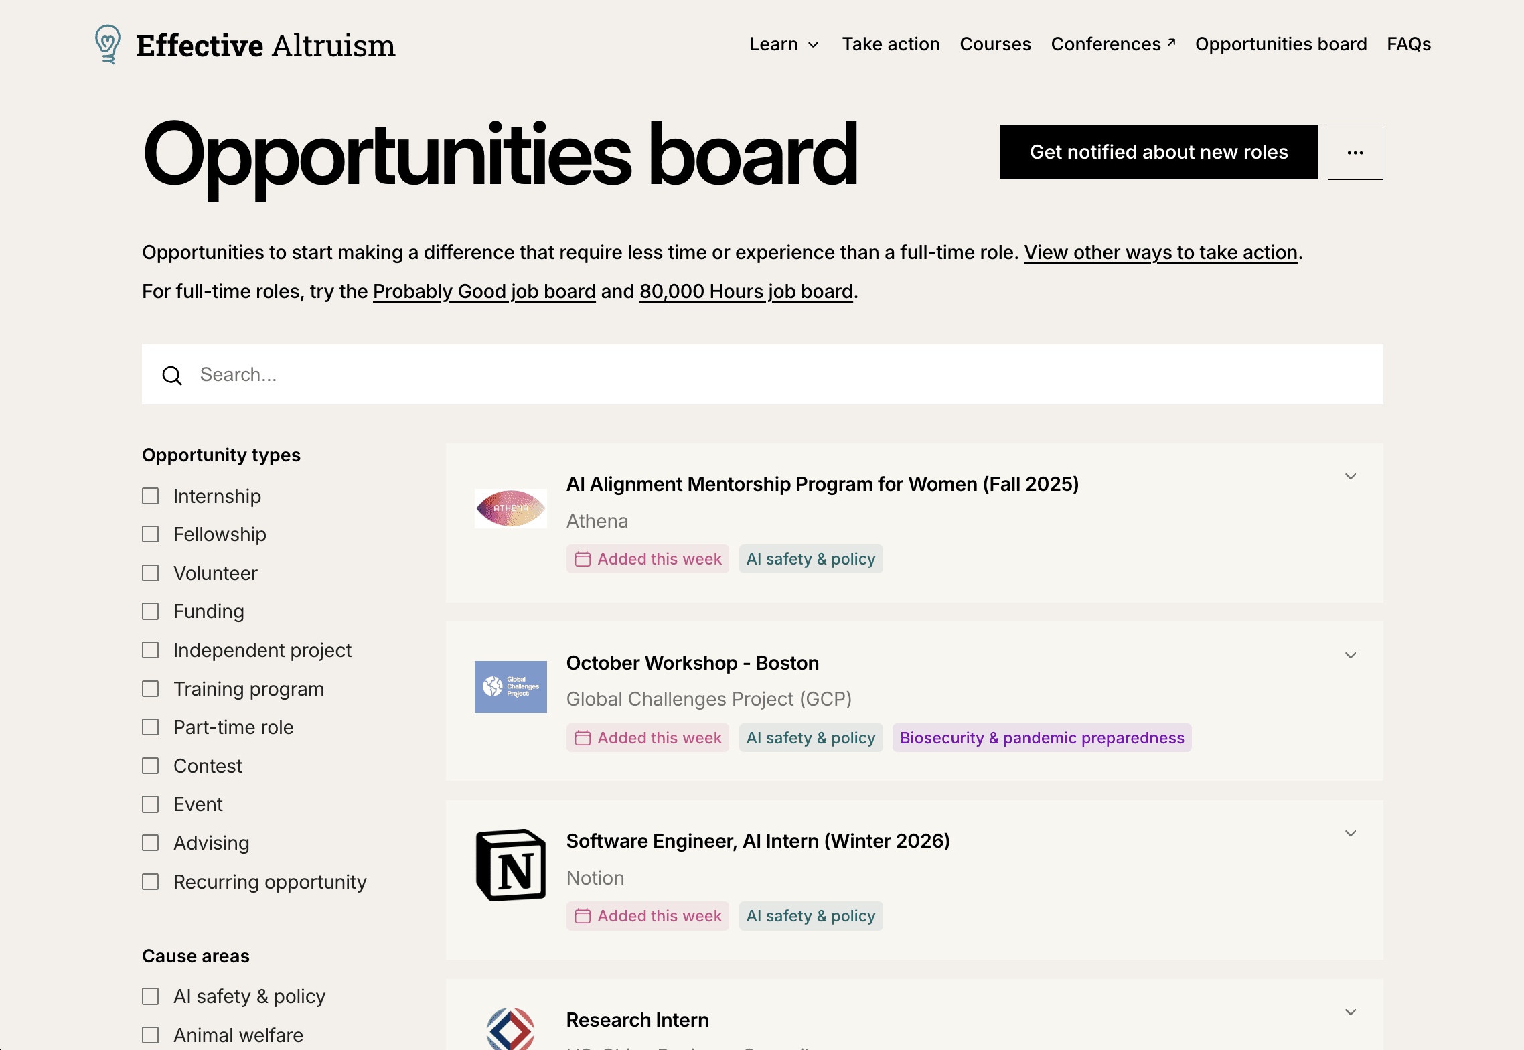This screenshot has height=1050, width=1524.
Task: Click Get notified about new roles
Action: [1158, 152]
